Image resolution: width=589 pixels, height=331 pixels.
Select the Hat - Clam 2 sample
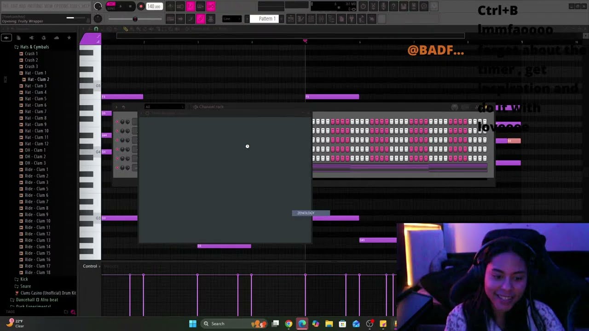pos(38,79)
